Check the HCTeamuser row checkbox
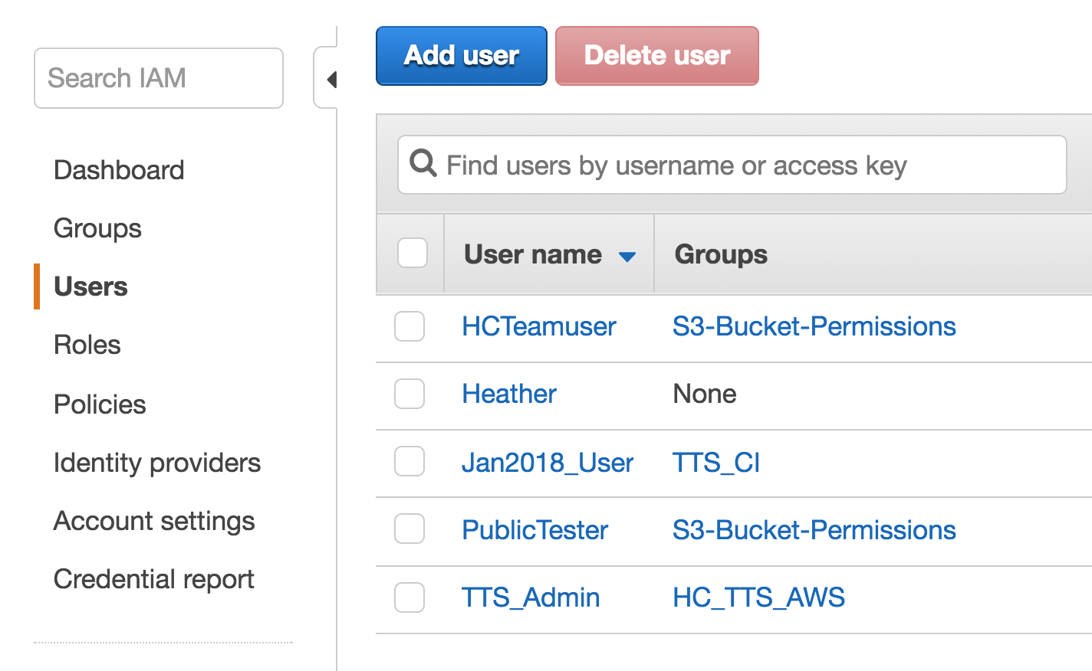This screenshot has width=1092, height=671. click(x=409, y=326)
